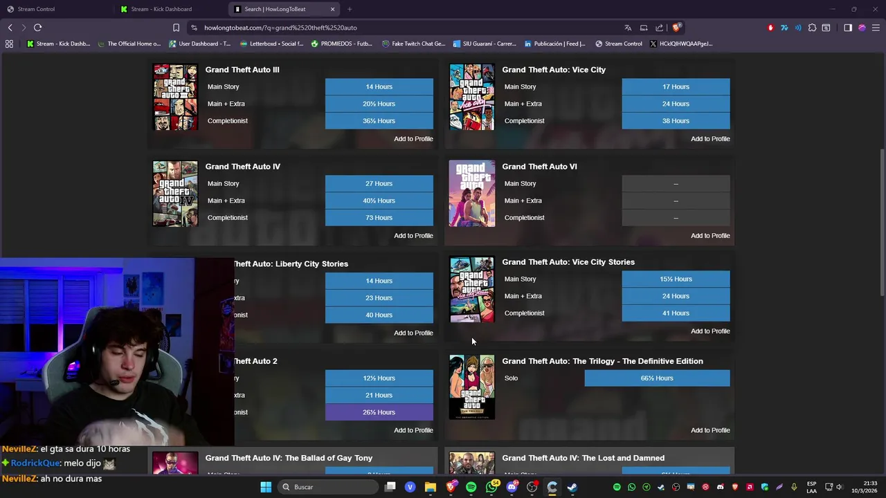Open a new browser tab
Image resolution: width=886 pixels, height=498 pixels.
tap(350, 9)
